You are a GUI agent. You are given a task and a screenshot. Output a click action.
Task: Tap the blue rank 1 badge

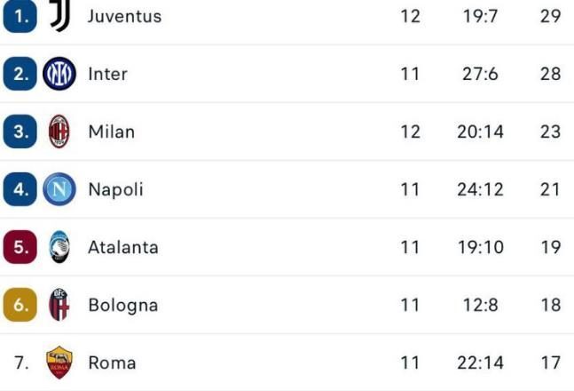(20, 16)
